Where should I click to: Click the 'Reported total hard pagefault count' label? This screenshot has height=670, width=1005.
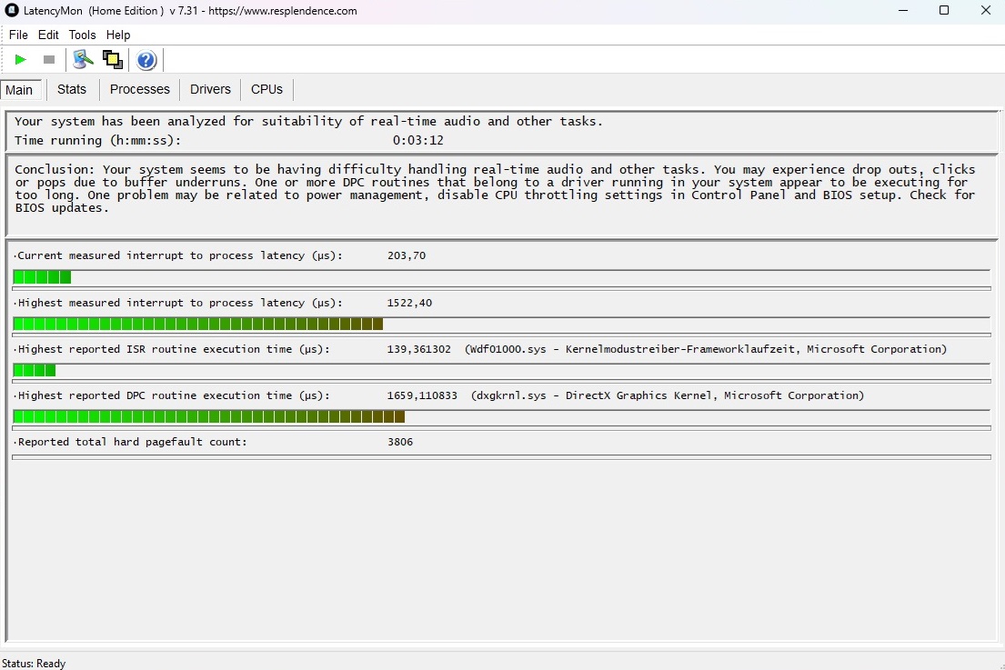point(132,442)
